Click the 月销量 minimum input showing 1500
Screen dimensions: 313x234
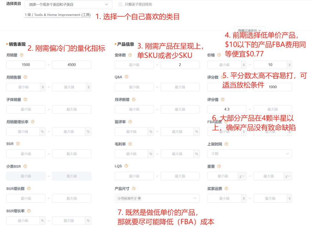pyautogui.click(x=26, y=65)
